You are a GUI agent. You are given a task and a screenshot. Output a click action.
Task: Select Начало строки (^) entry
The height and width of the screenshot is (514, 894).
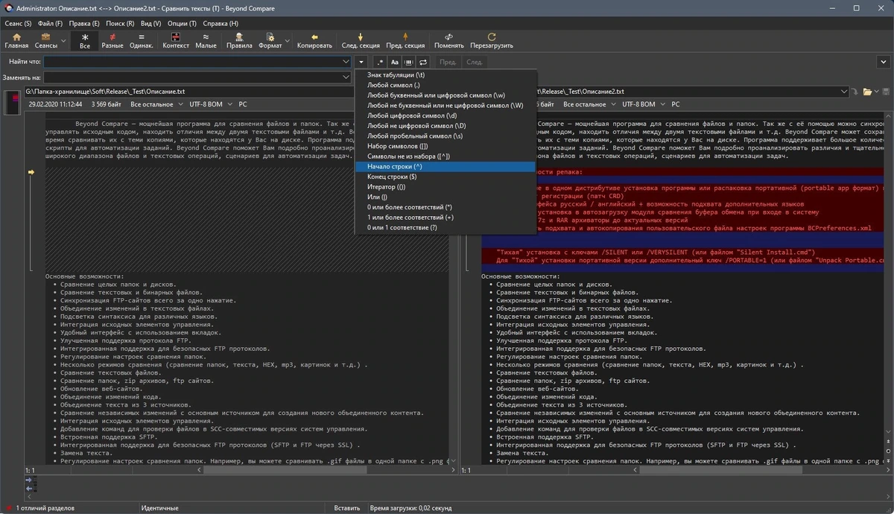(x=446, y=167)
